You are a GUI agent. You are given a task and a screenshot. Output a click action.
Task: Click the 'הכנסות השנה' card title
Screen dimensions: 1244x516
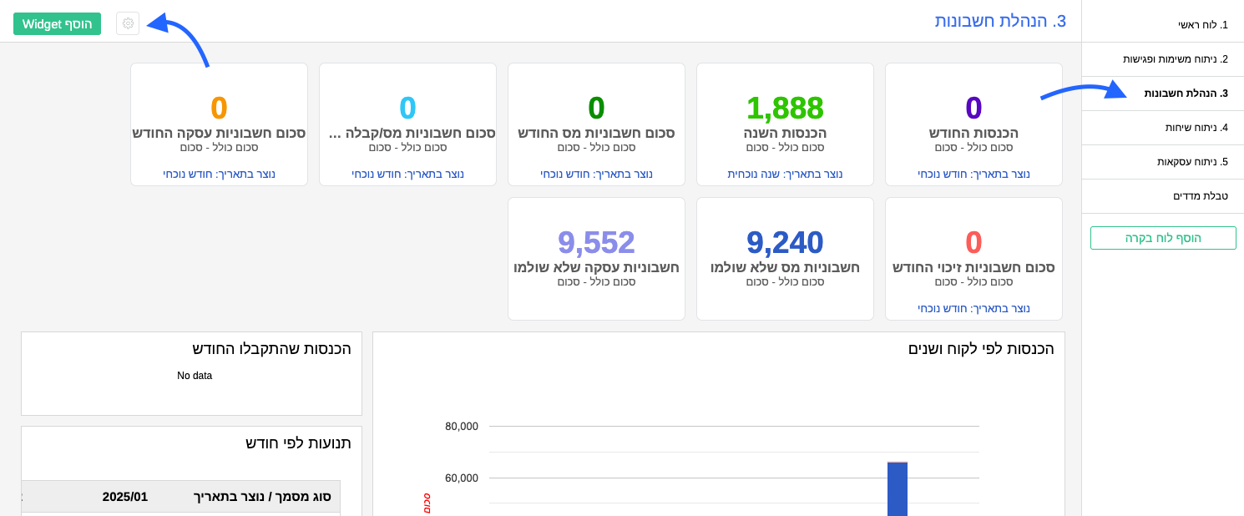pyautogui.click(x=785, y=133)
